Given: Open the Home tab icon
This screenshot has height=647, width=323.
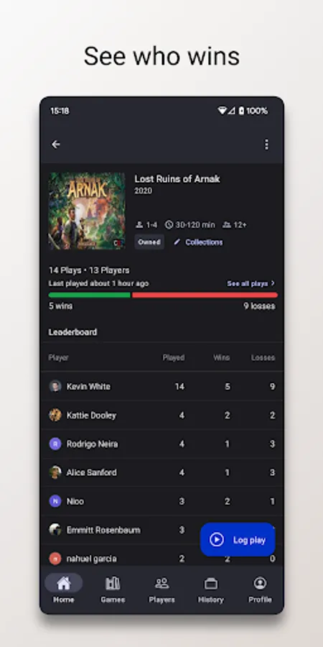Looking at the screenshot, I should click(x=63, y=583).
